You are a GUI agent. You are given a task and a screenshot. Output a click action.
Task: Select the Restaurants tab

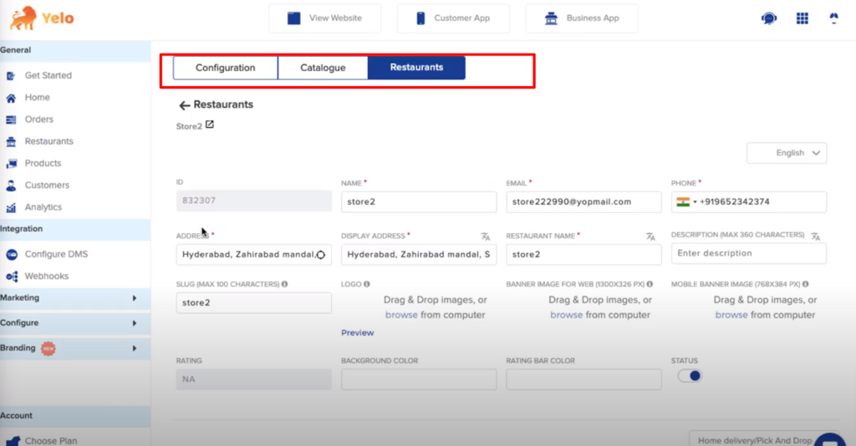(416, 68)
